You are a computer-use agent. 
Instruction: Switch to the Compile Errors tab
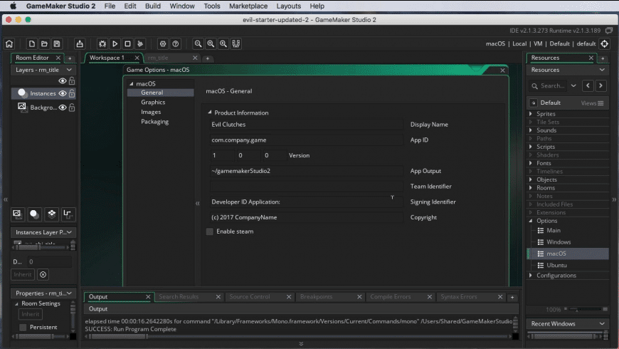(391, 297)
